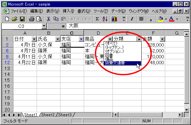Open the 氏名 column filter dropdown

coord(58,39)
